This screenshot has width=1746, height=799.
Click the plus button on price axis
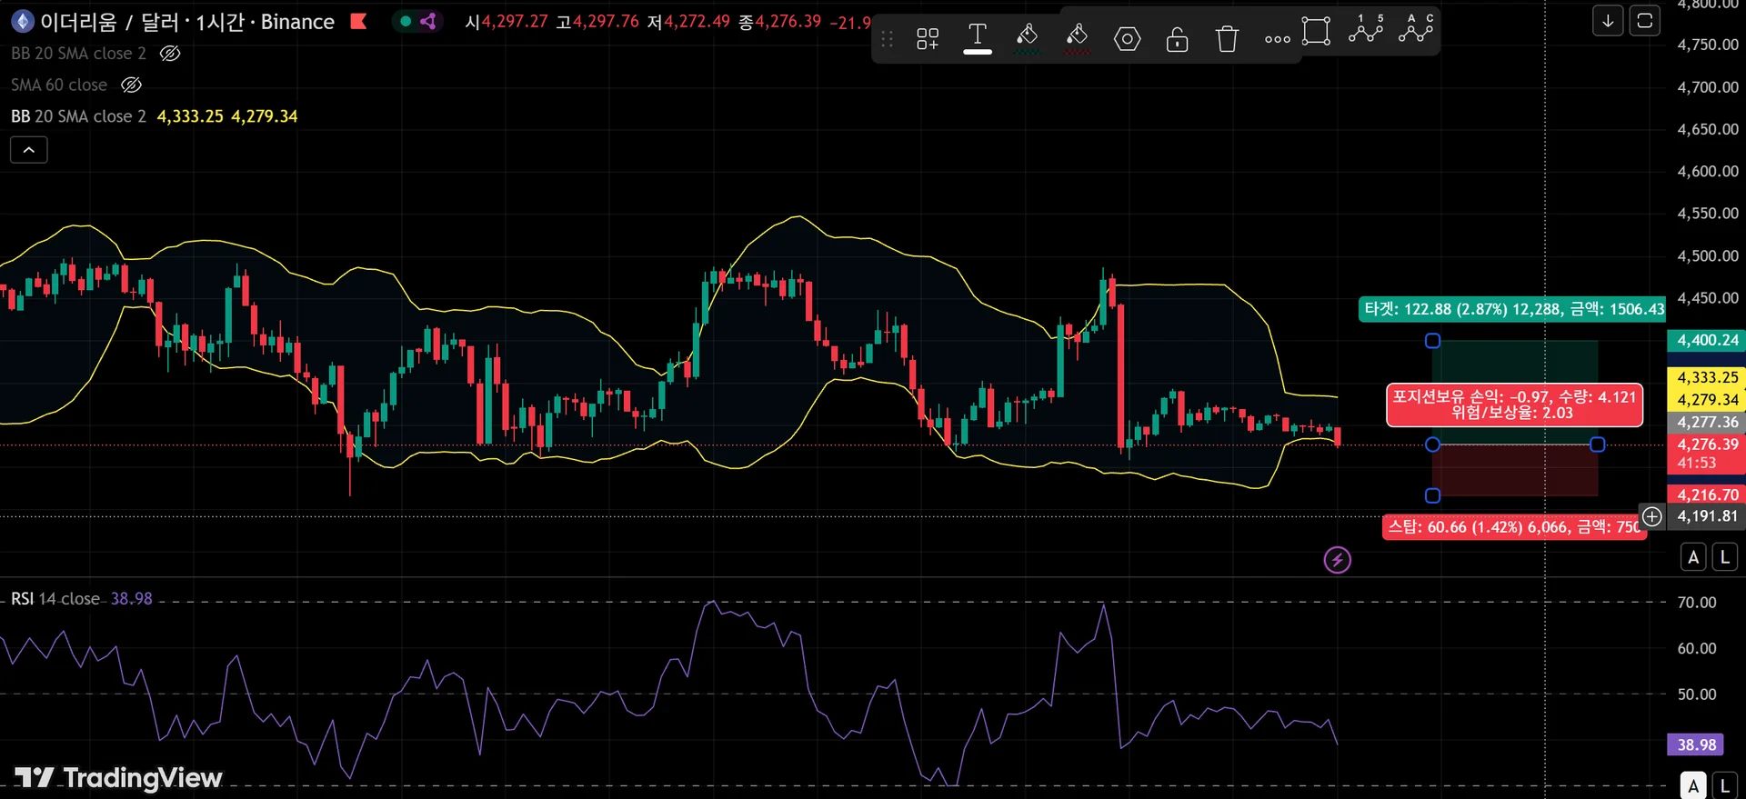[1652, 516]
